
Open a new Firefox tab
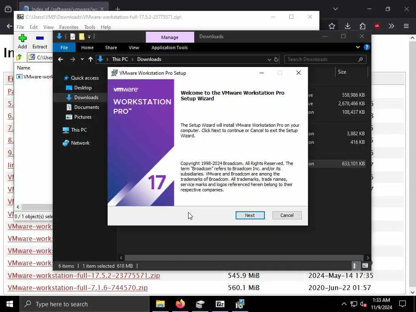[x=117, y=9]
